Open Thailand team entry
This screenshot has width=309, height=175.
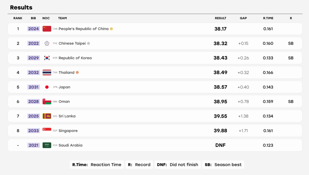pyautogui.click(x=66, y=72)
